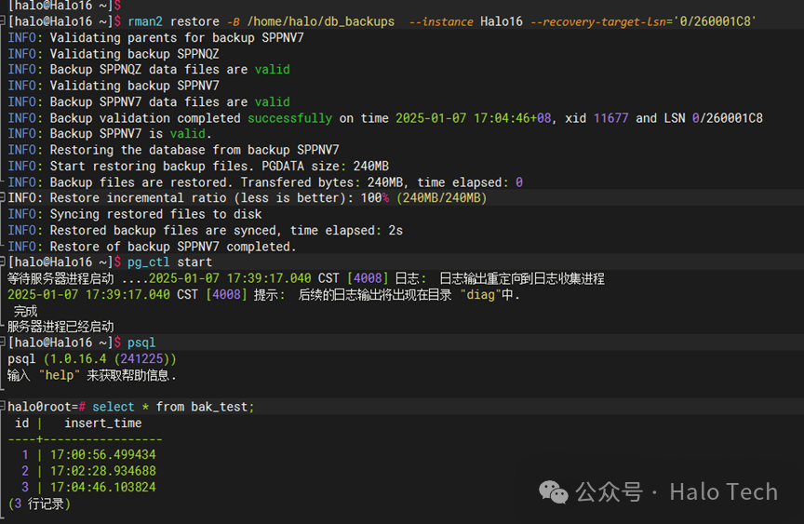Image resolution: width=804 pixels, height=524 pixels.
Task: Click table name 'bak_test;'
Action: (222, 407)
